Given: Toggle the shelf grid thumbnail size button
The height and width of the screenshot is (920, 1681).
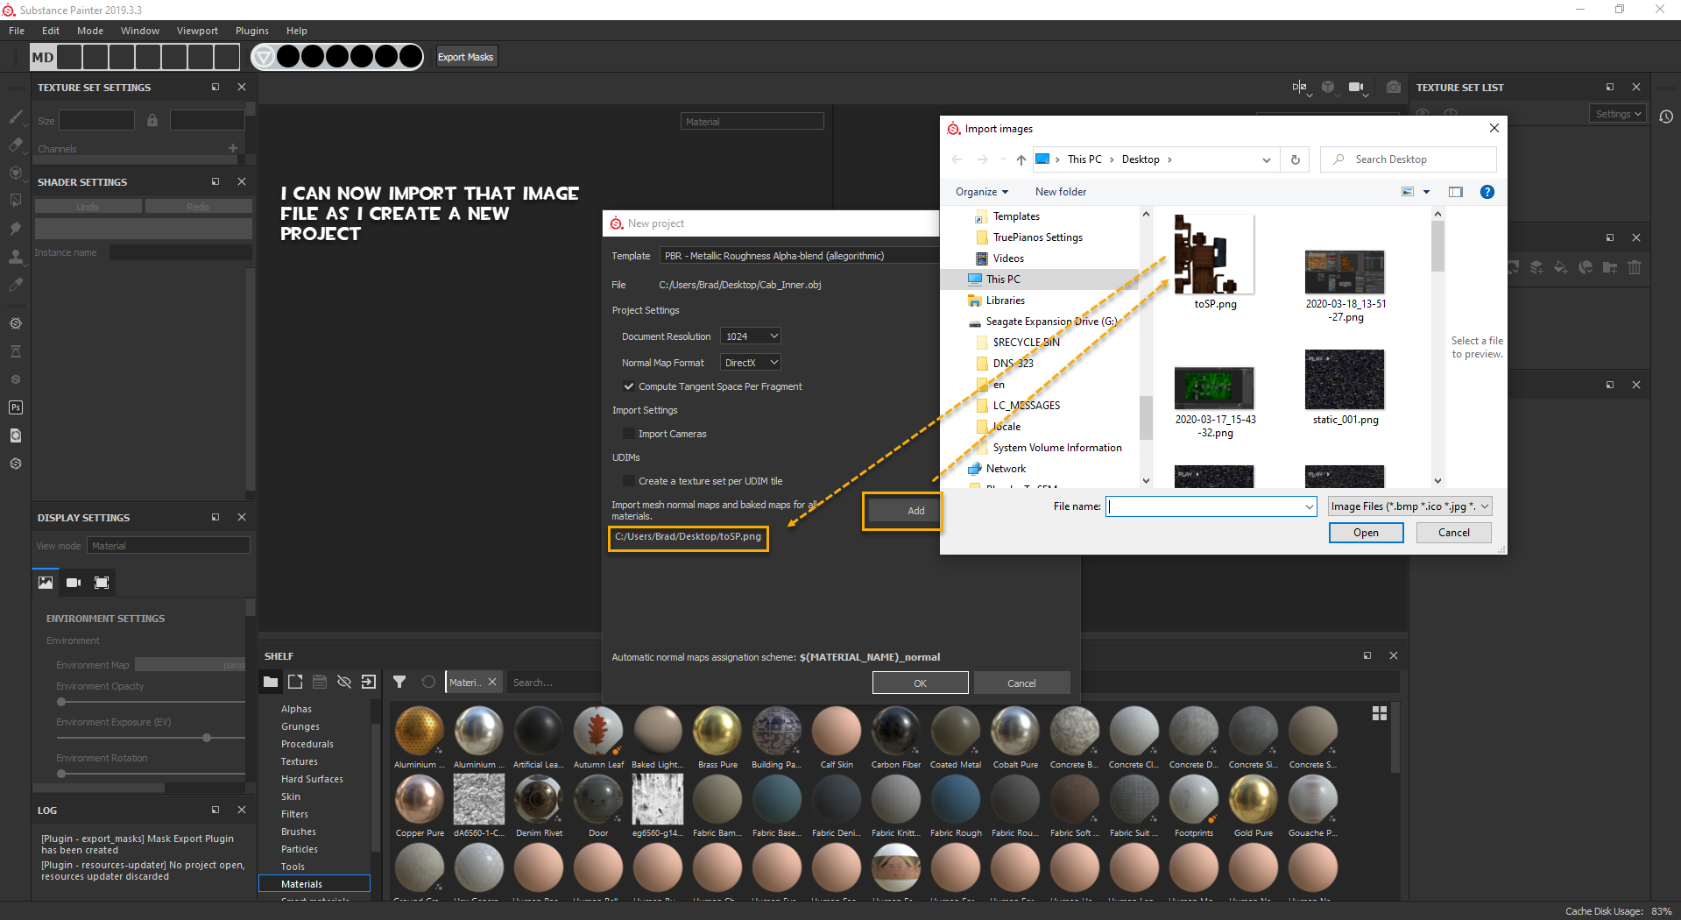Looking at the screenshot, I should click(x=1380, y=713).
